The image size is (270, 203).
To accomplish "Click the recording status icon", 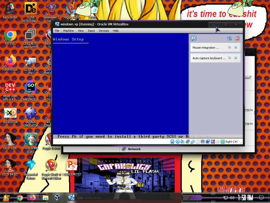I will pyautogui.click(x=208, y=142).
